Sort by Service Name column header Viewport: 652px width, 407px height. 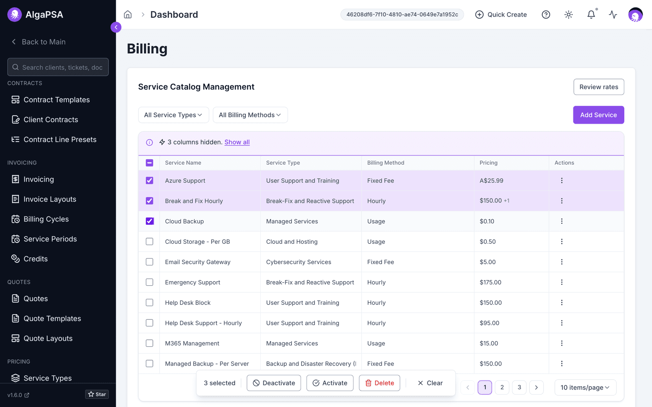click(x=183, y=163)
